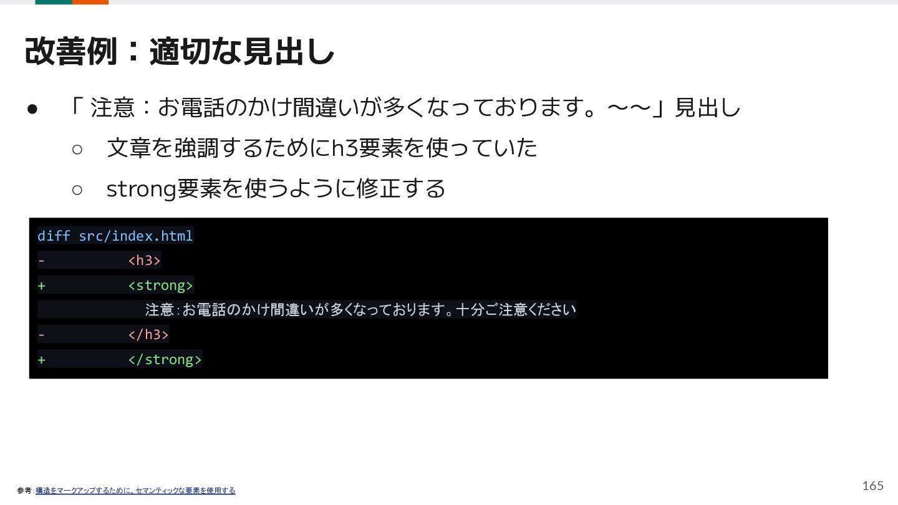Image resolution: width=898 pixels, height=505 pixels.
Task: Click the diff src/index.html line
Action: [x=115, y=236]
